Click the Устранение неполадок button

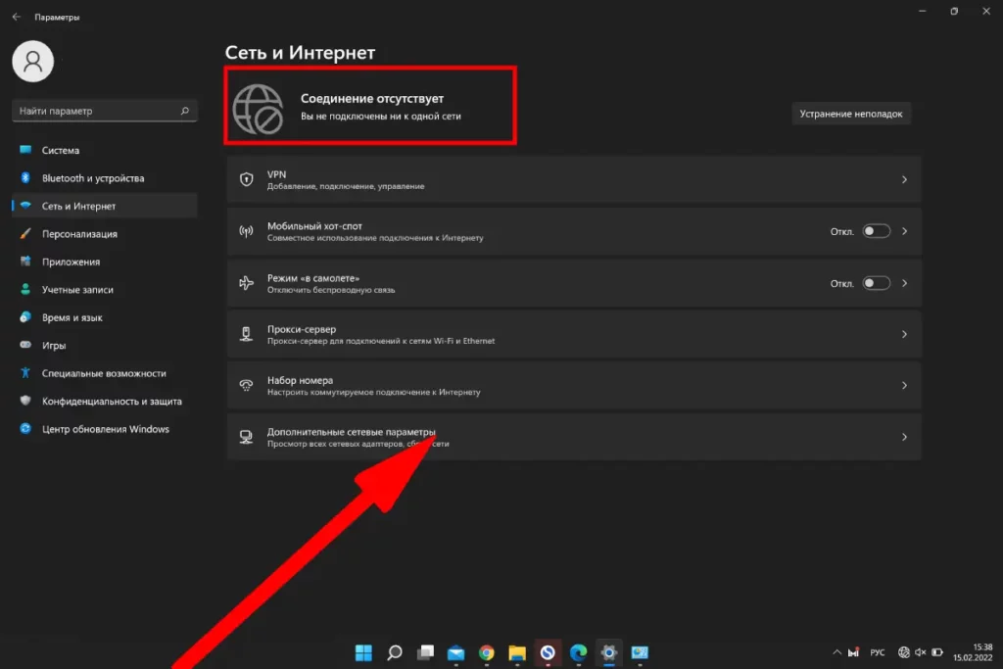pos(850,114)
